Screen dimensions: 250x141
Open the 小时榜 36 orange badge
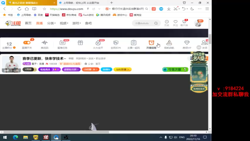[91, 69]
